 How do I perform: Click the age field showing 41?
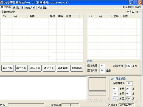[115, 99]
